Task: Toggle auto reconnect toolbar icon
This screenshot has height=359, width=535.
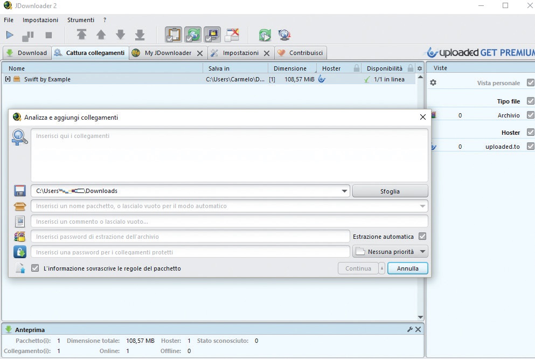Action: 193,35
